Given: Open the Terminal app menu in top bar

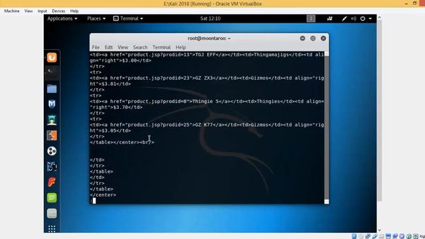Looking at the screenshot, I should [128, 19].
